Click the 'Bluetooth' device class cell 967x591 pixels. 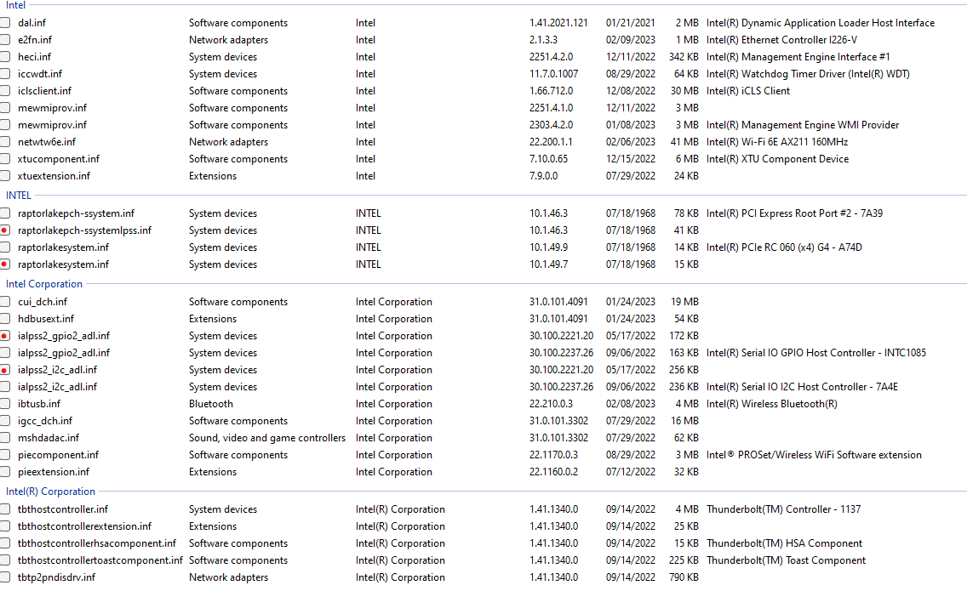coord(211,404)
